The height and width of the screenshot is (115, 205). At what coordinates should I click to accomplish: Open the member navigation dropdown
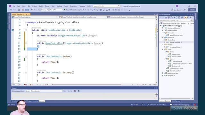(x=131, y=17)
